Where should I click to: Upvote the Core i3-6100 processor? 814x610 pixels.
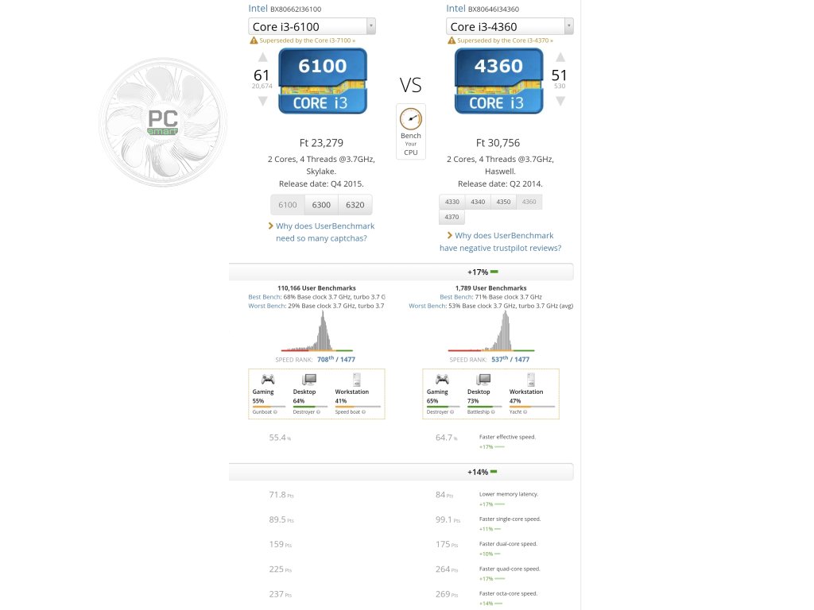pos(262,57)
